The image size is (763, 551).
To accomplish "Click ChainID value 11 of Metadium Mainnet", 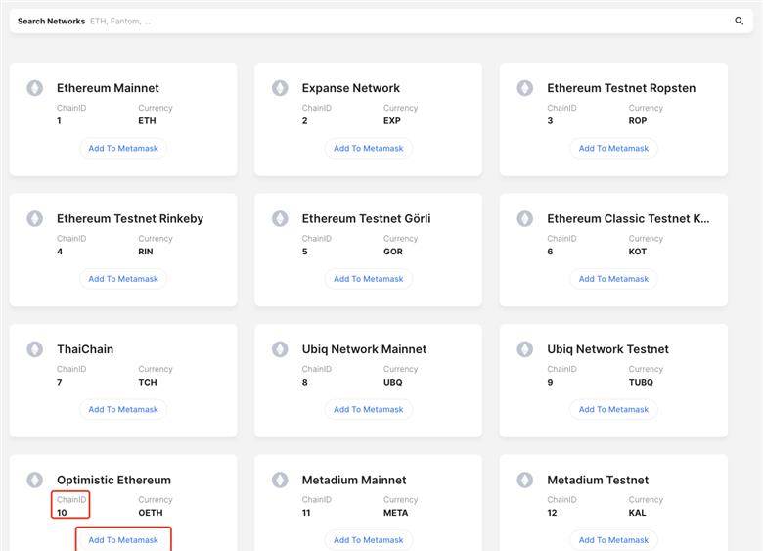I will (x=306, y=513).
